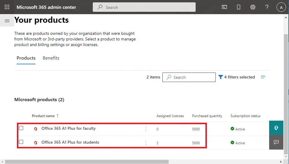Viewport: 289px width, 164px height.
Task: Click the 2 items count label
Action: (x=153, y=77)
